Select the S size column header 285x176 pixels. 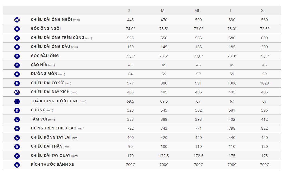[129, 11]
